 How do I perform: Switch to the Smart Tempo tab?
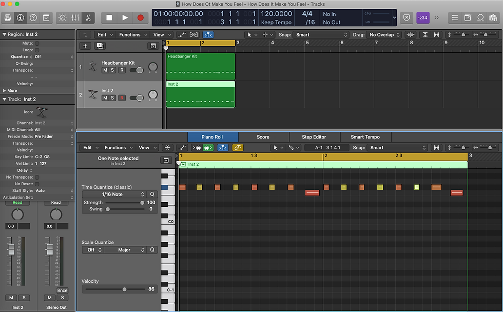point(365,137)
